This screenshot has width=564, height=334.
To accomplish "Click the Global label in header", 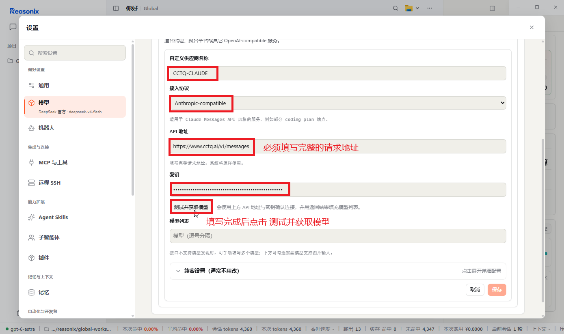I will point(151,9).
